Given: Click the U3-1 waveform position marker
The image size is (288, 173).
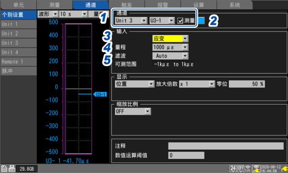Looking at the screenshot, I should click(x=100, y=94).
